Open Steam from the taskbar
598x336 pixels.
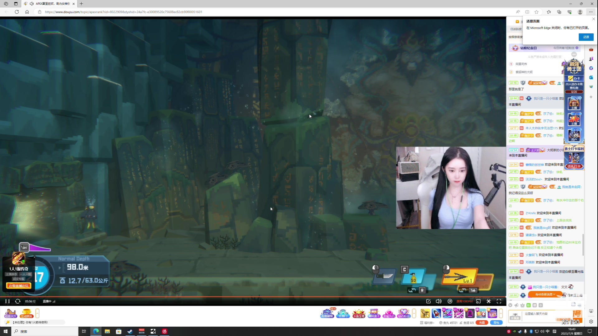pos(130,331)
